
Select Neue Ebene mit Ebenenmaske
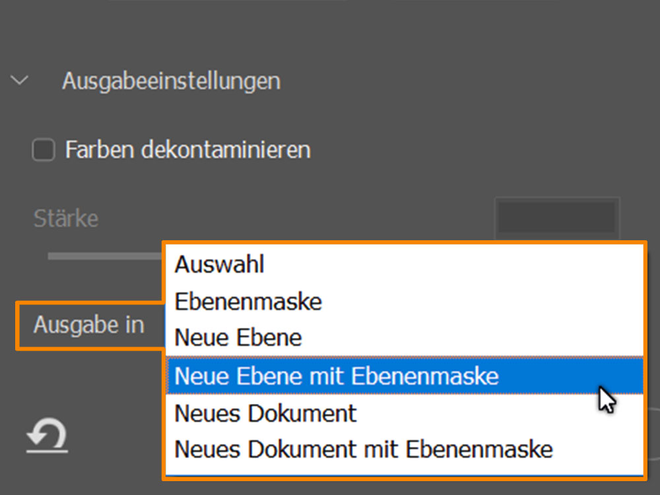[x=404, y=376]
